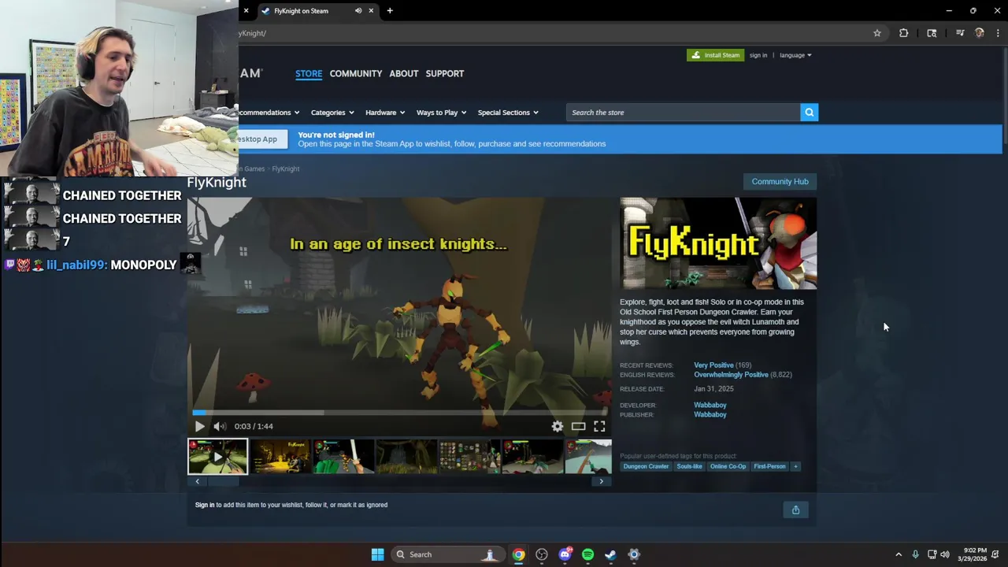Click Sign in to add to wishlist
The image size is (1008, 567).
click(x=205, y=505)
